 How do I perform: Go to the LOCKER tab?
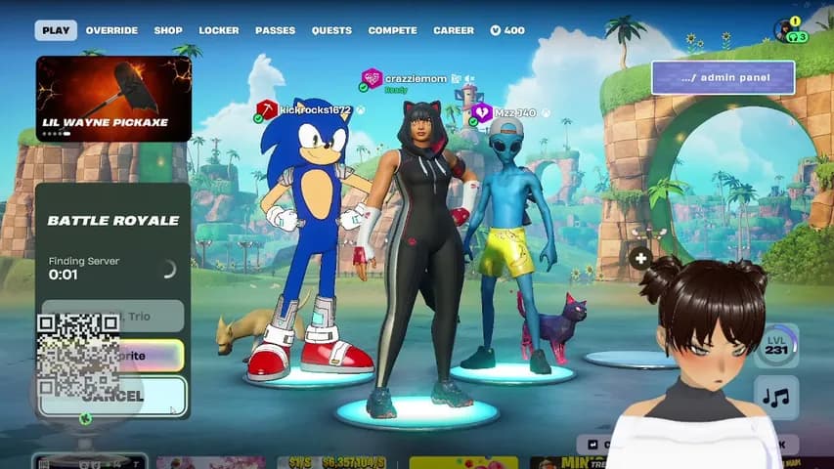point(219,30)
